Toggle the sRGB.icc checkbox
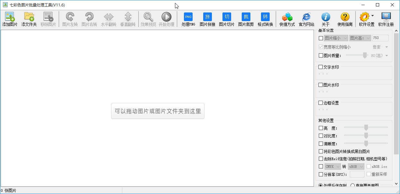This screenshot has height=194, width=400. click(369, 167)
